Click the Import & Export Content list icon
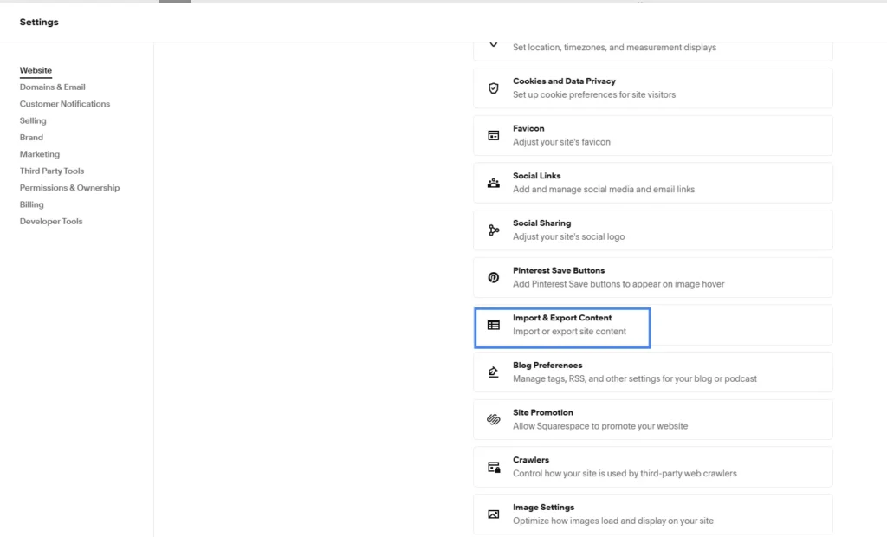This screenshot has width=887, height=537. coord(493,325)
